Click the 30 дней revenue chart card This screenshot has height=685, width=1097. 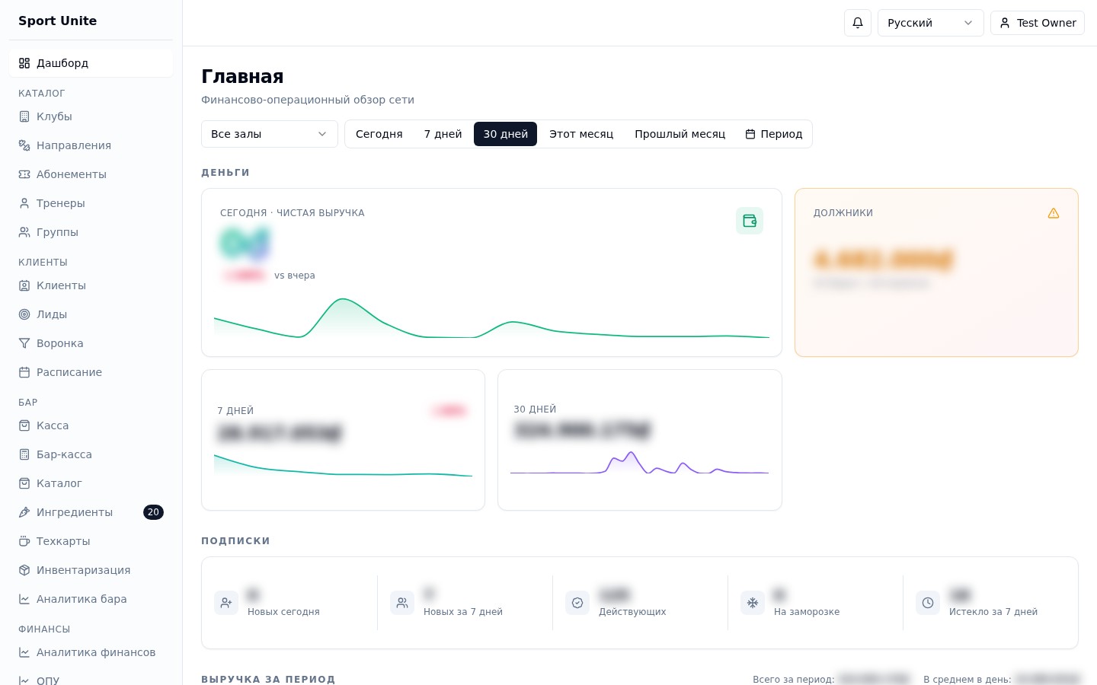(x=640, y=440)
